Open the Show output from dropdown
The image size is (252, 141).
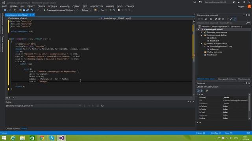coord(57,106)
